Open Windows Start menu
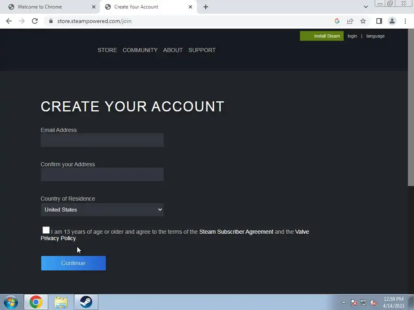 pyautogui.click(x=11, y=302)
